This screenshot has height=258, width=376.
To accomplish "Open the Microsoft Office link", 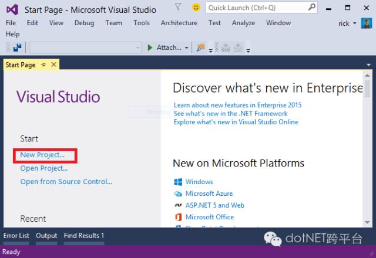I will pos(210,217).
